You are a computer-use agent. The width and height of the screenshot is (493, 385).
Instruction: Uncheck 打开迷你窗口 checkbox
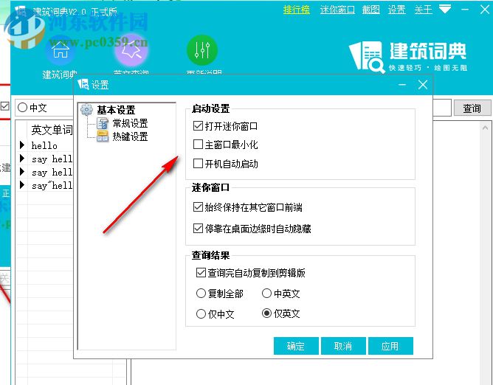click(x=198, y=126)
